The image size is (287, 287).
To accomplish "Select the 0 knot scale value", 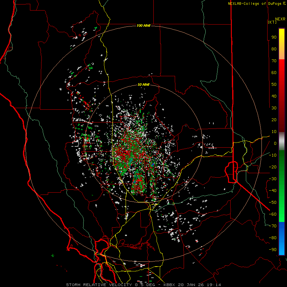I will [x=275, y=143].
